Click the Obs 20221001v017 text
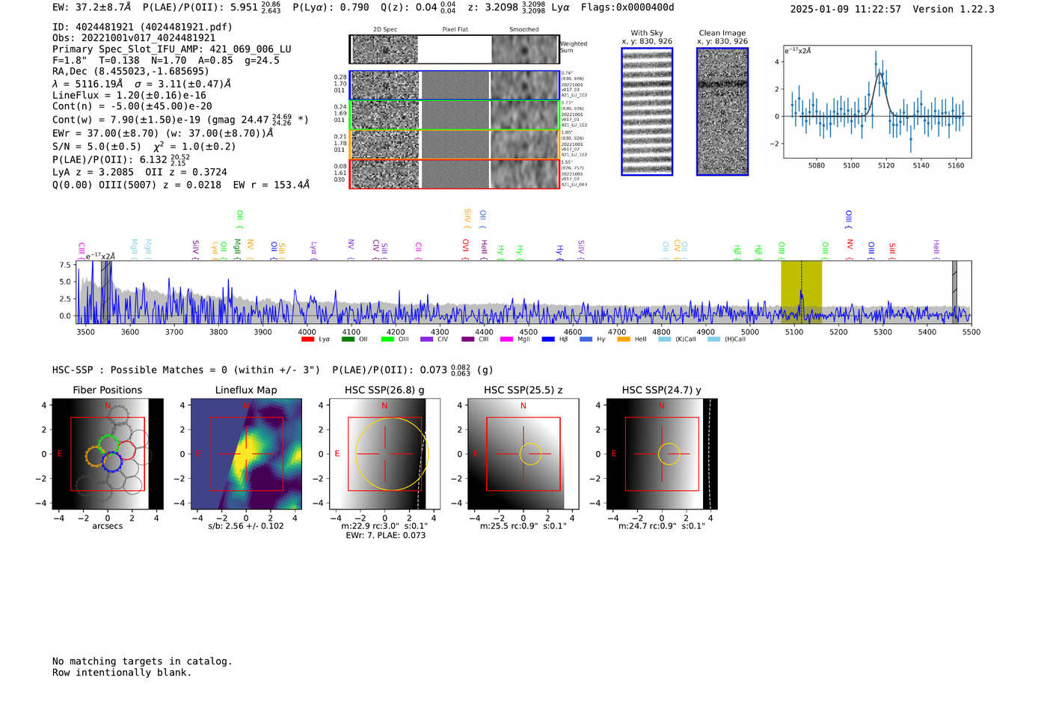Viewport: 1047px width, 713px height. tap(134, 38)
